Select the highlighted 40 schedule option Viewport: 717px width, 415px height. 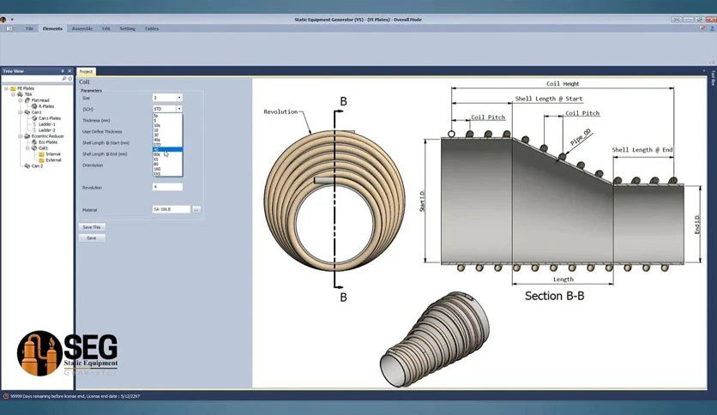[x=167, y=149]
